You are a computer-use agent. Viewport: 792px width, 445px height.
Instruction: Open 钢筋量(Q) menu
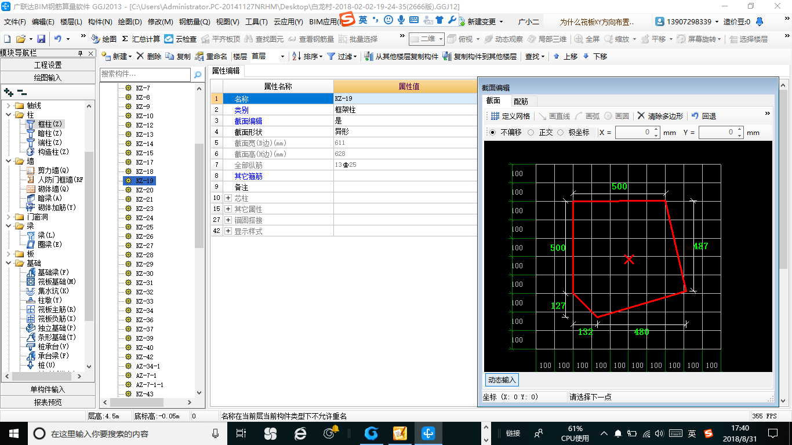(x=194, y=21)
